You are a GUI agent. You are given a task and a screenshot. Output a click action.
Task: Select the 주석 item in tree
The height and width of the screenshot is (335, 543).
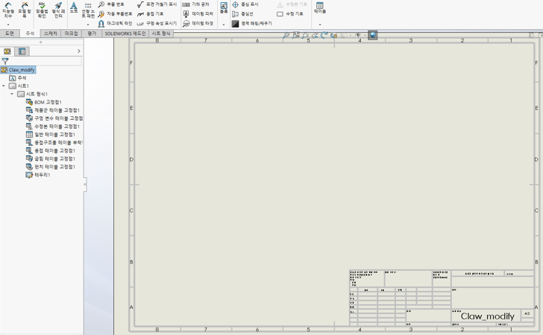(18, 78)
